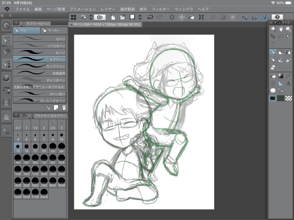Select the Text tool
Viewport: 294px width, 220px height.
(288, 83)
